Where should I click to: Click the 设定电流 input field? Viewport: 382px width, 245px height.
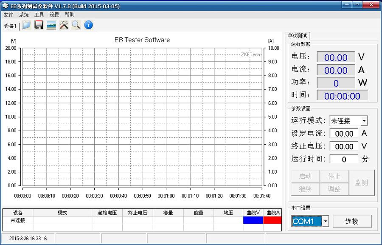point(344,134)
